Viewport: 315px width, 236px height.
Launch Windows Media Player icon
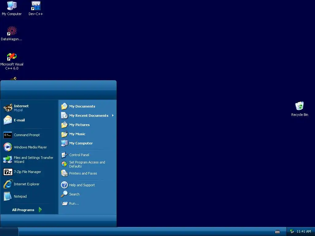click(x=8, y=147)
